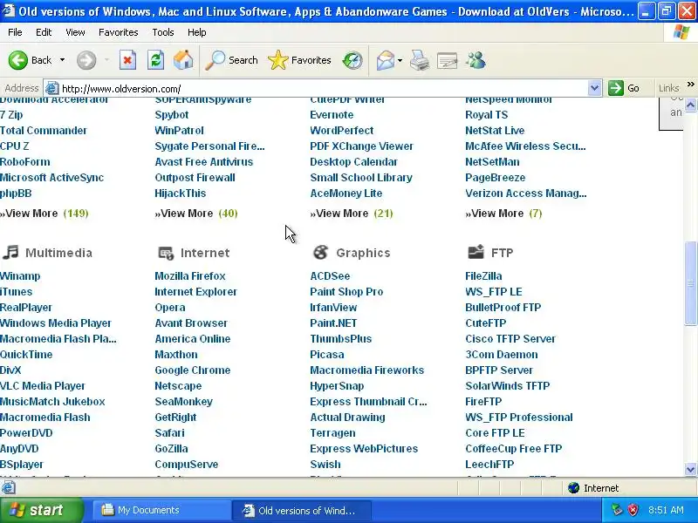Click the red security shield tray icon
This screenshot has height=523, width=698.
[633, 510]
